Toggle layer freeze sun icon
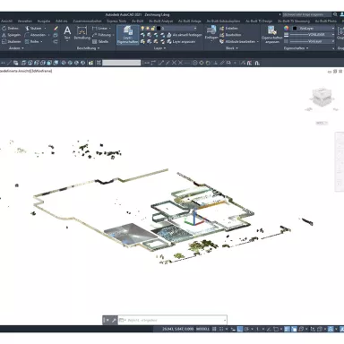Screen dimensions: 344x344 (x=148, y=28)
